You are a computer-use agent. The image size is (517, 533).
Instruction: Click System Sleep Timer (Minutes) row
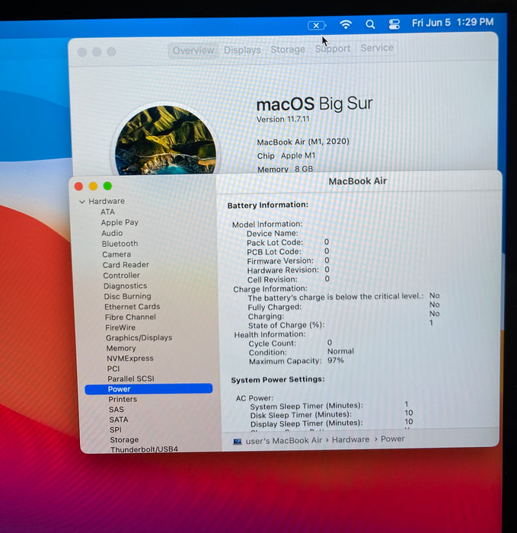(329, 406)
